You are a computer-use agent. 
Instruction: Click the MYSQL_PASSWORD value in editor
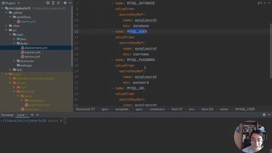(x=141, y=60)
